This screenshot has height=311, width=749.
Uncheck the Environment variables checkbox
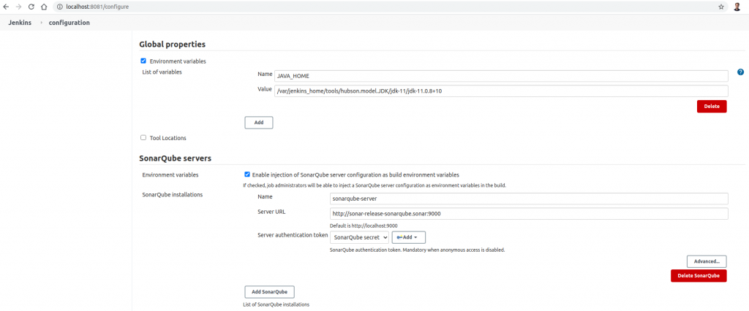(x=143, y=61)
